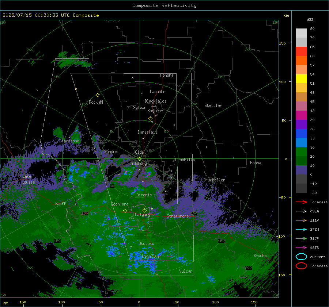This screenshot has height=307, width=329.
Task: Click the RedDeer city label
Action: 155,111
